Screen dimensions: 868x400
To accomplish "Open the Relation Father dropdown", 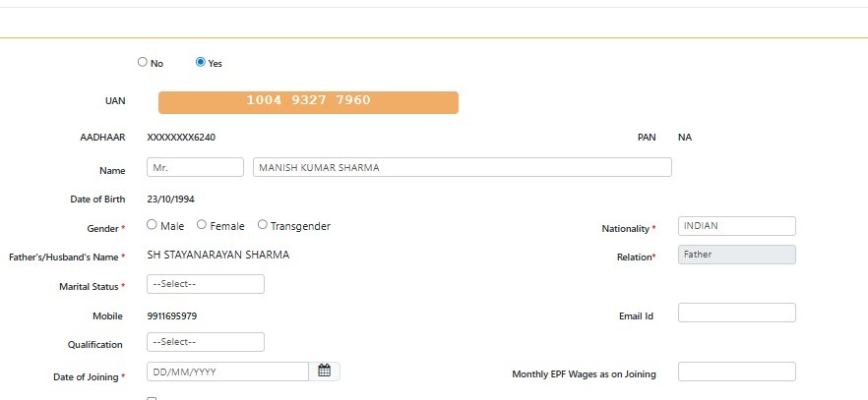I will click(x=737, y=255).
